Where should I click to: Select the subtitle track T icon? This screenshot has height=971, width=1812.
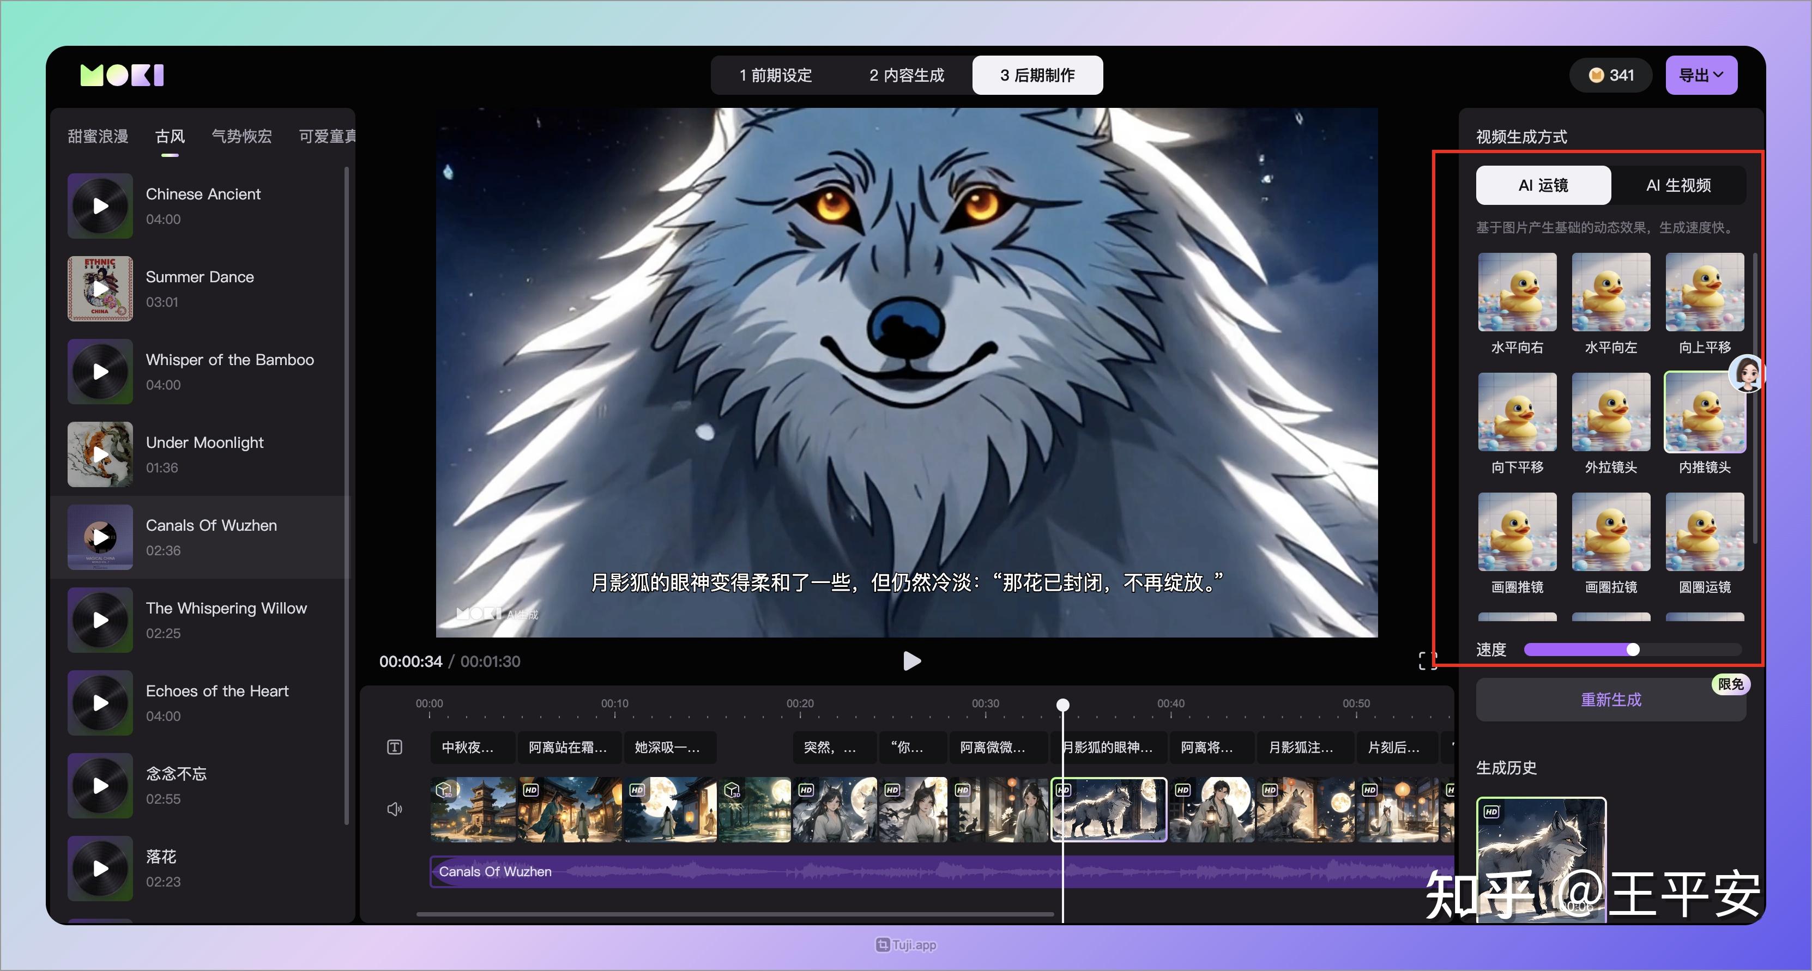click(394, 748)
